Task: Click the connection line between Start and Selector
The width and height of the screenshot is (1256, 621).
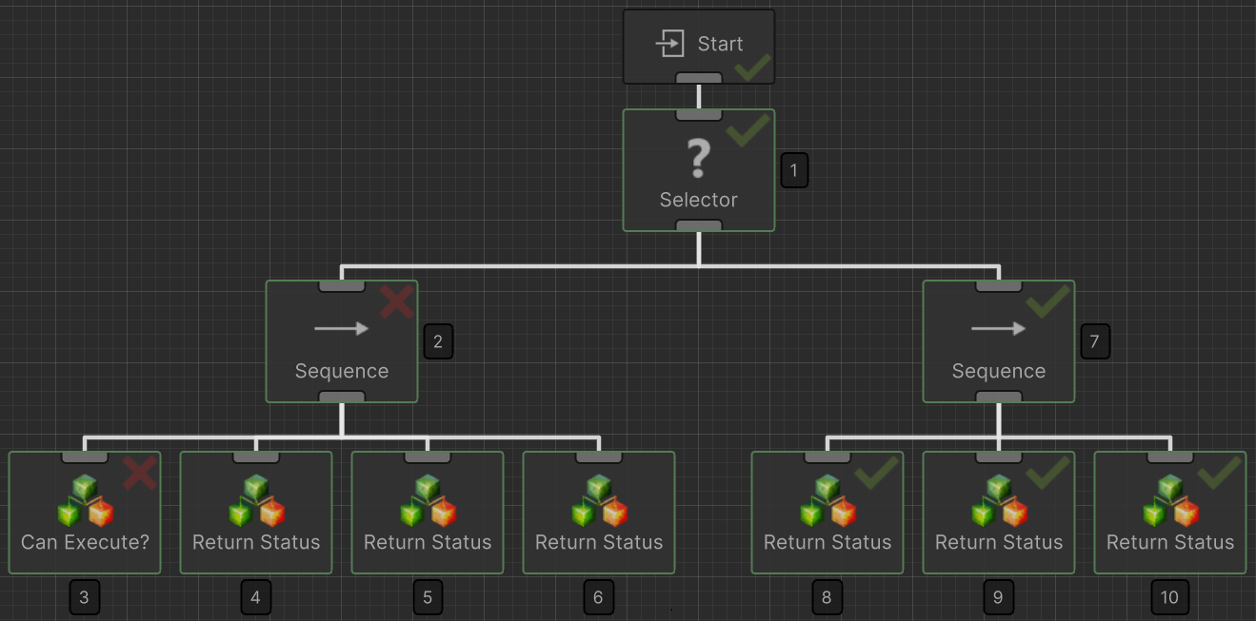Action: (x=698, y=93)
